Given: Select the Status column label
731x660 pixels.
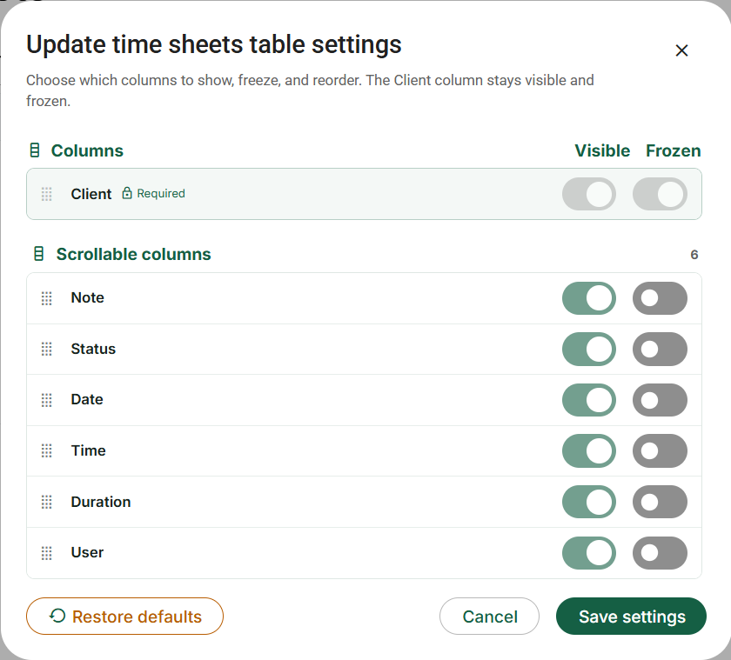Looking at the screenshot, I should coord(93,349).
